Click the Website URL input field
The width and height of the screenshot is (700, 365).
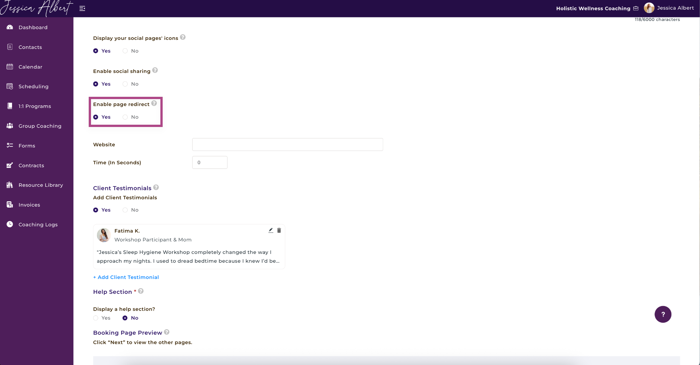[287, 145]
